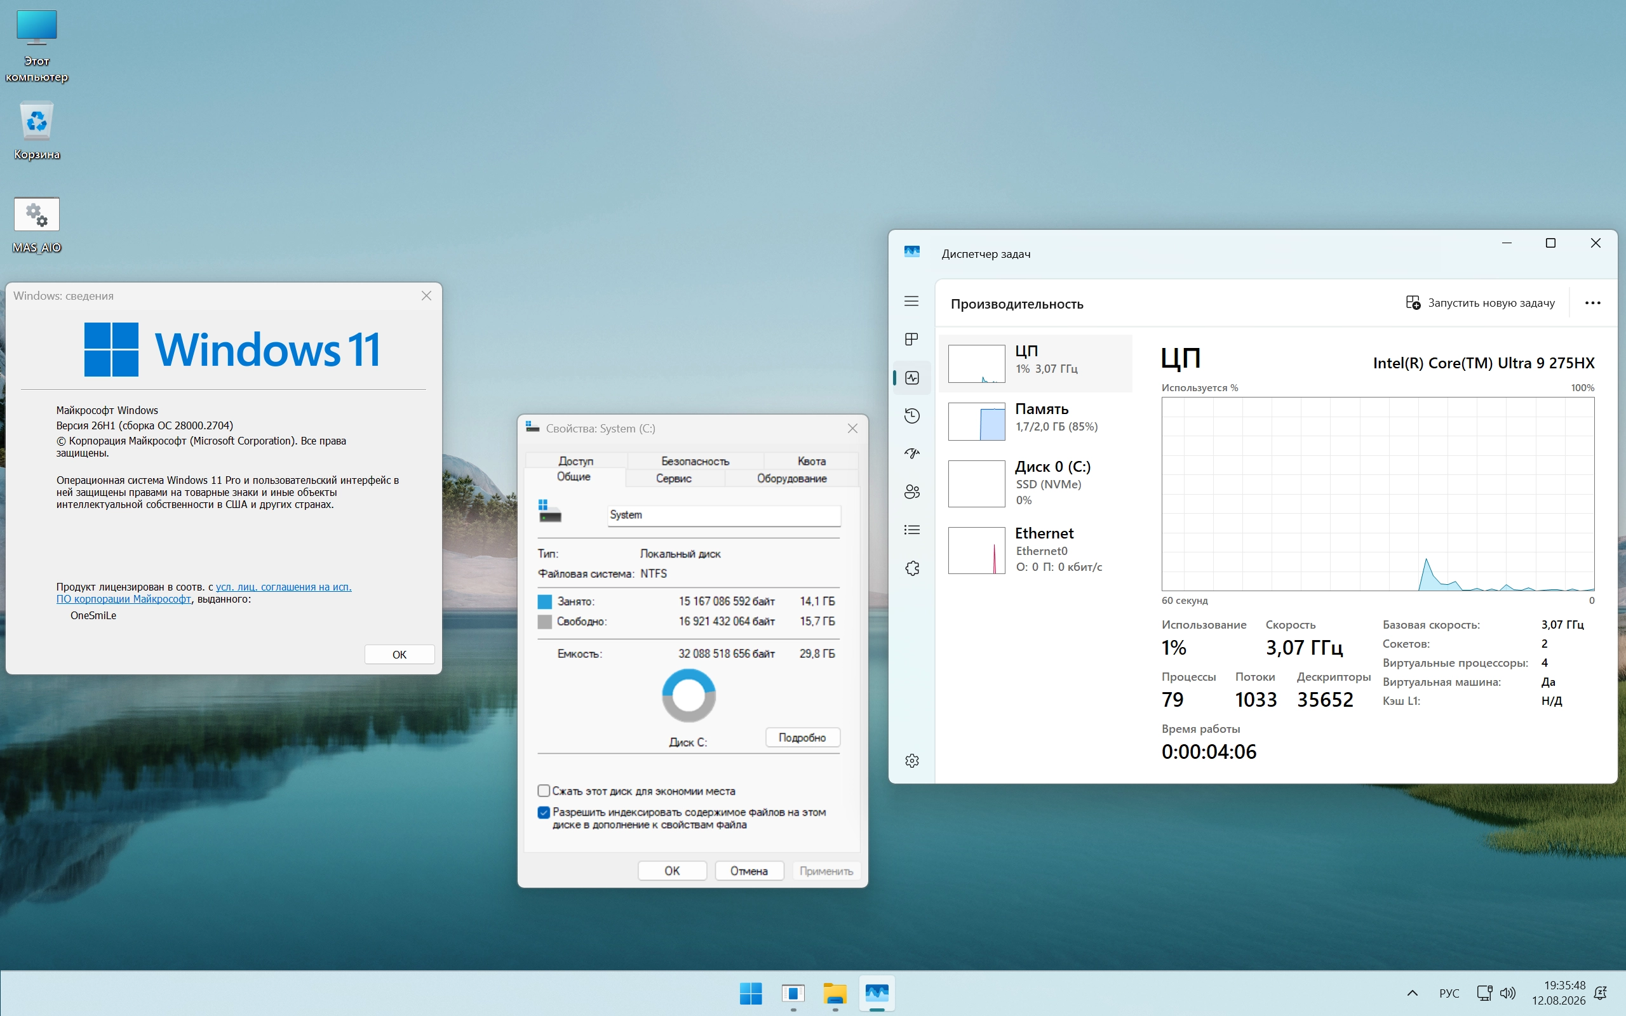
Task: Click the gray Свободно color swatch
Action: pos(545,622)
